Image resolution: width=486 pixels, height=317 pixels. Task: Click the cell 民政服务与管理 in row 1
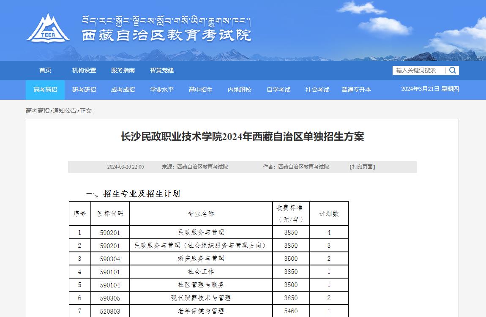[201, 232]
